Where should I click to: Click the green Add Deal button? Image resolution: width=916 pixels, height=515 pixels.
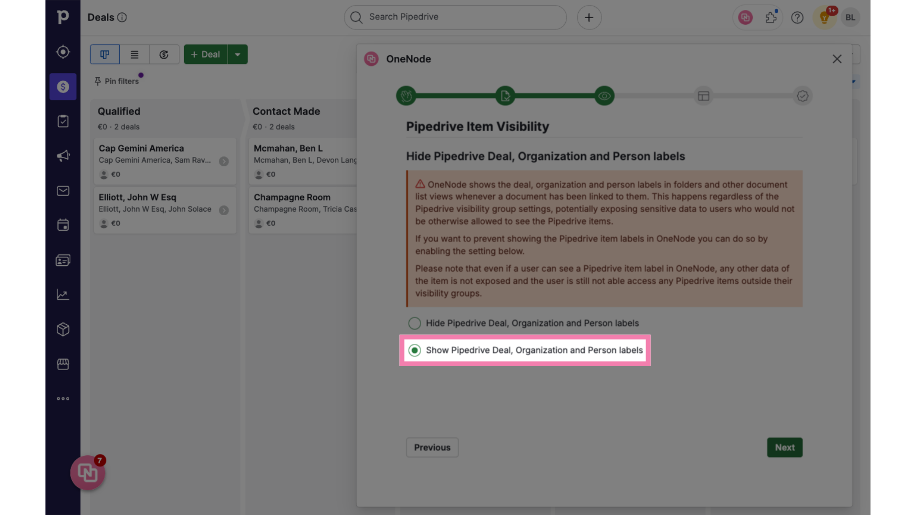pyautogui.click(x=206, y=54)
